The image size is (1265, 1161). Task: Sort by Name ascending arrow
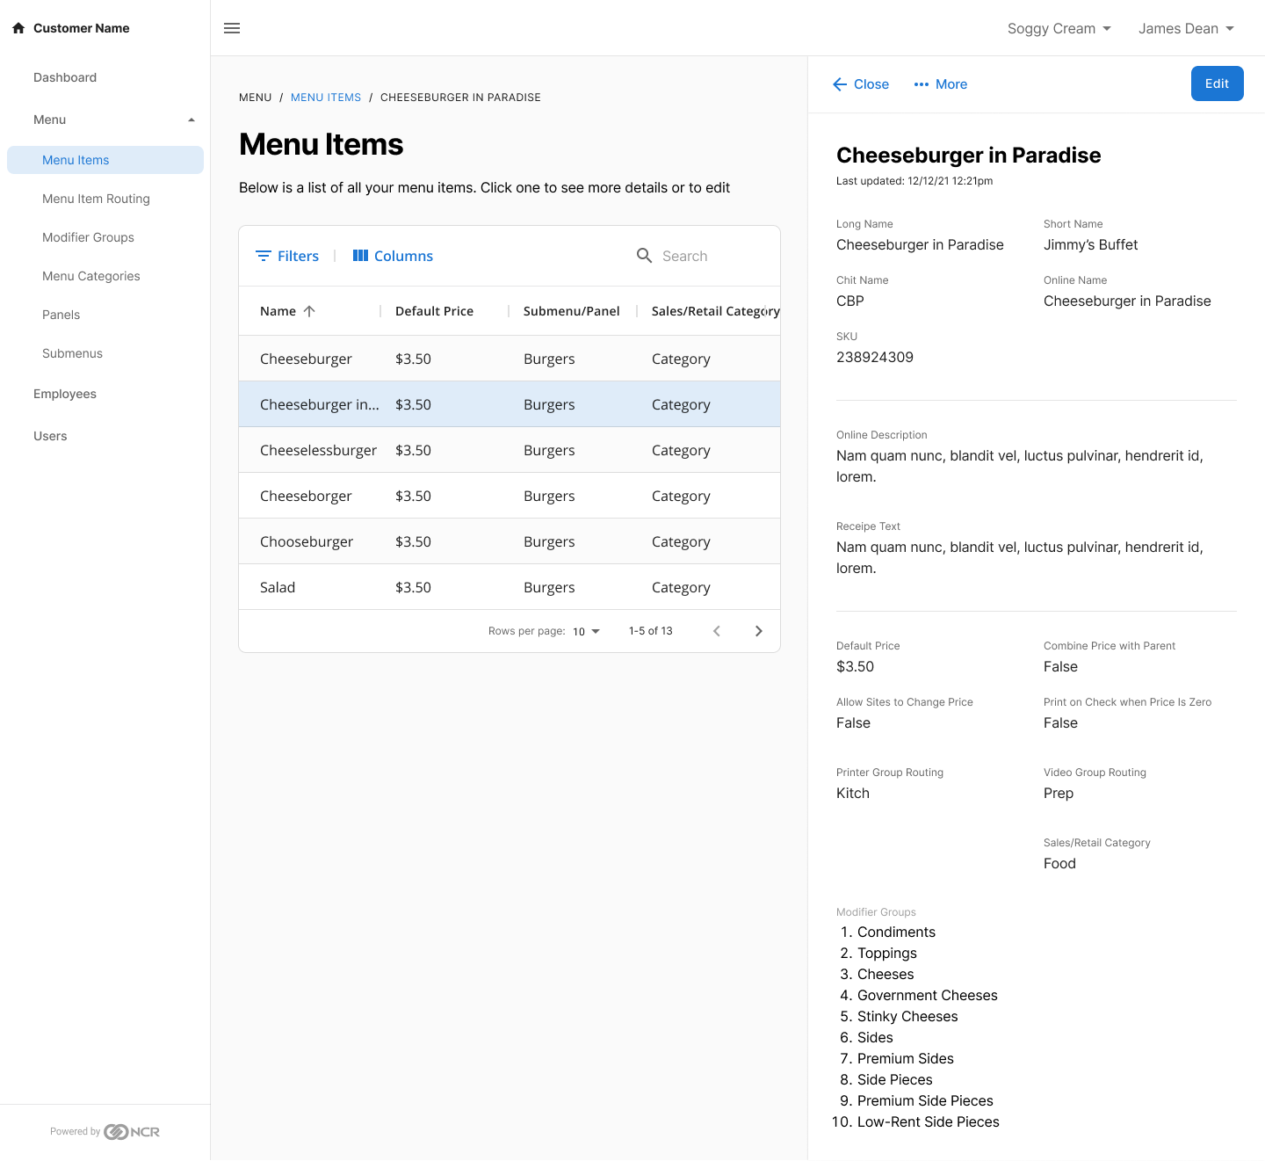coord(309,311)
